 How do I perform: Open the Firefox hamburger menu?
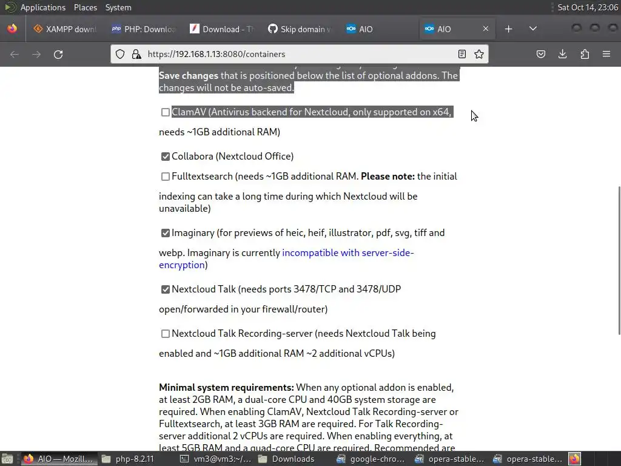[606, 54]
